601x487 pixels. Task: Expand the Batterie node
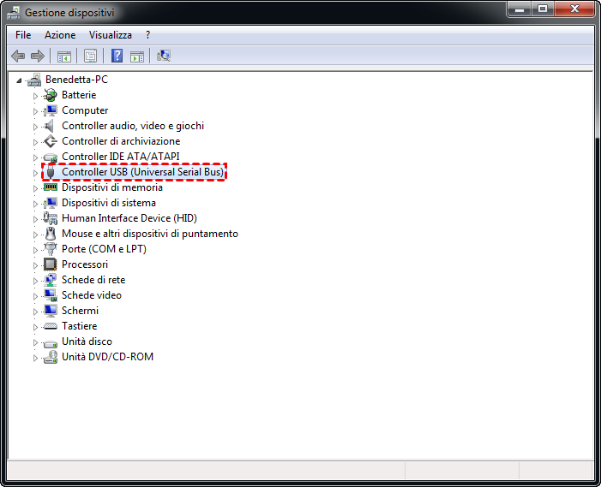pyautogui.click(x=35, y=96)
